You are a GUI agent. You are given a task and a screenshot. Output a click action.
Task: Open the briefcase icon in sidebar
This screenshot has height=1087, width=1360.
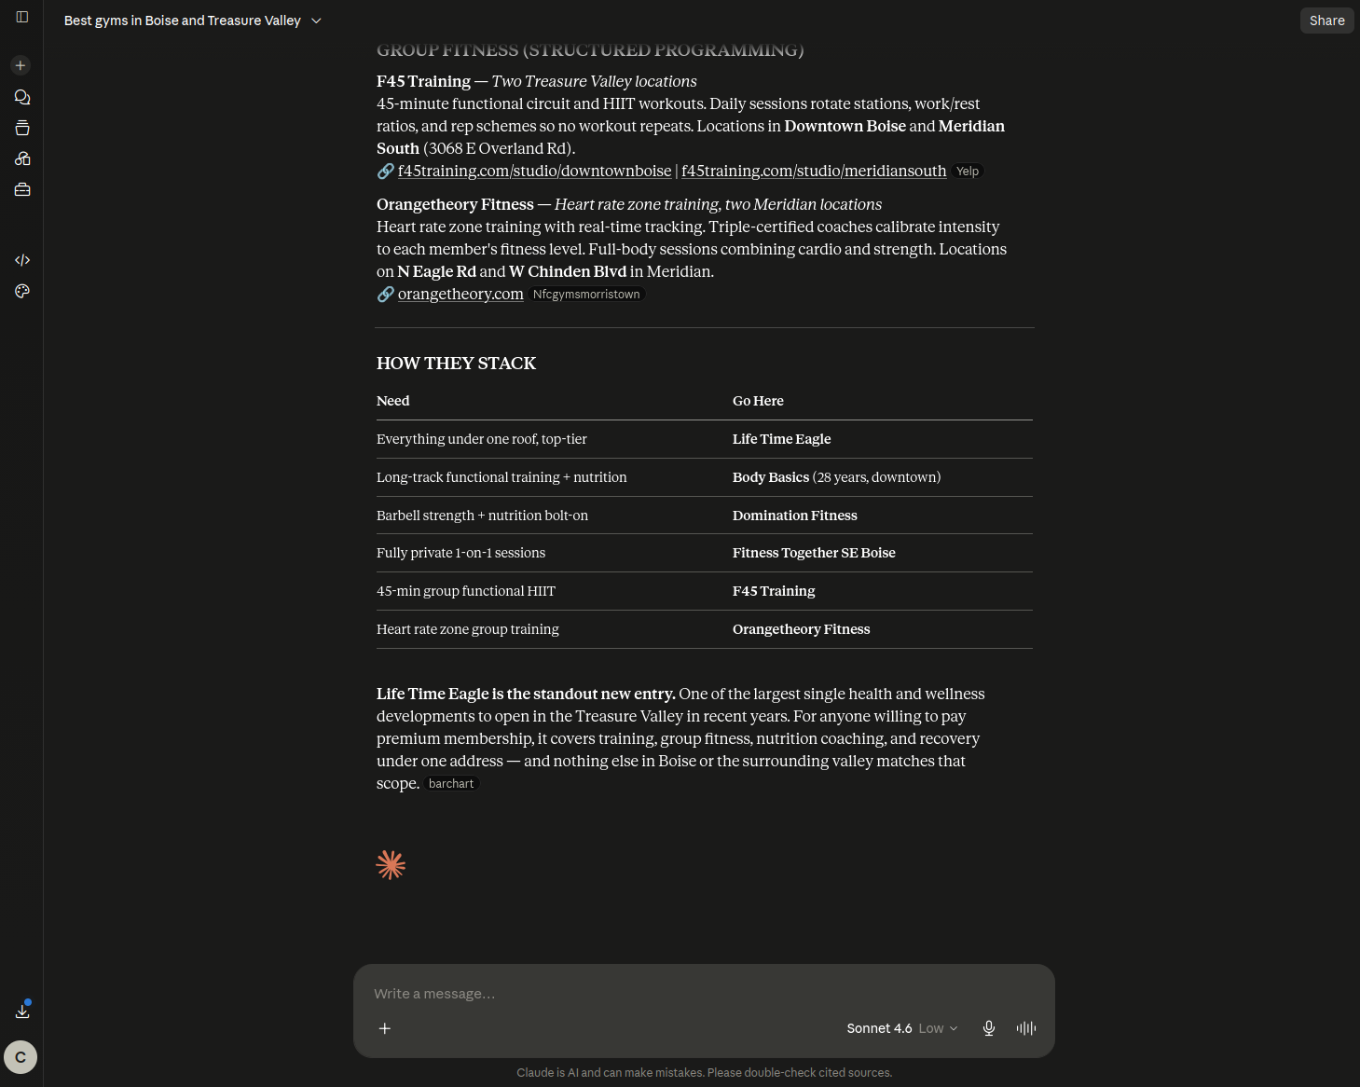(22, 189)
